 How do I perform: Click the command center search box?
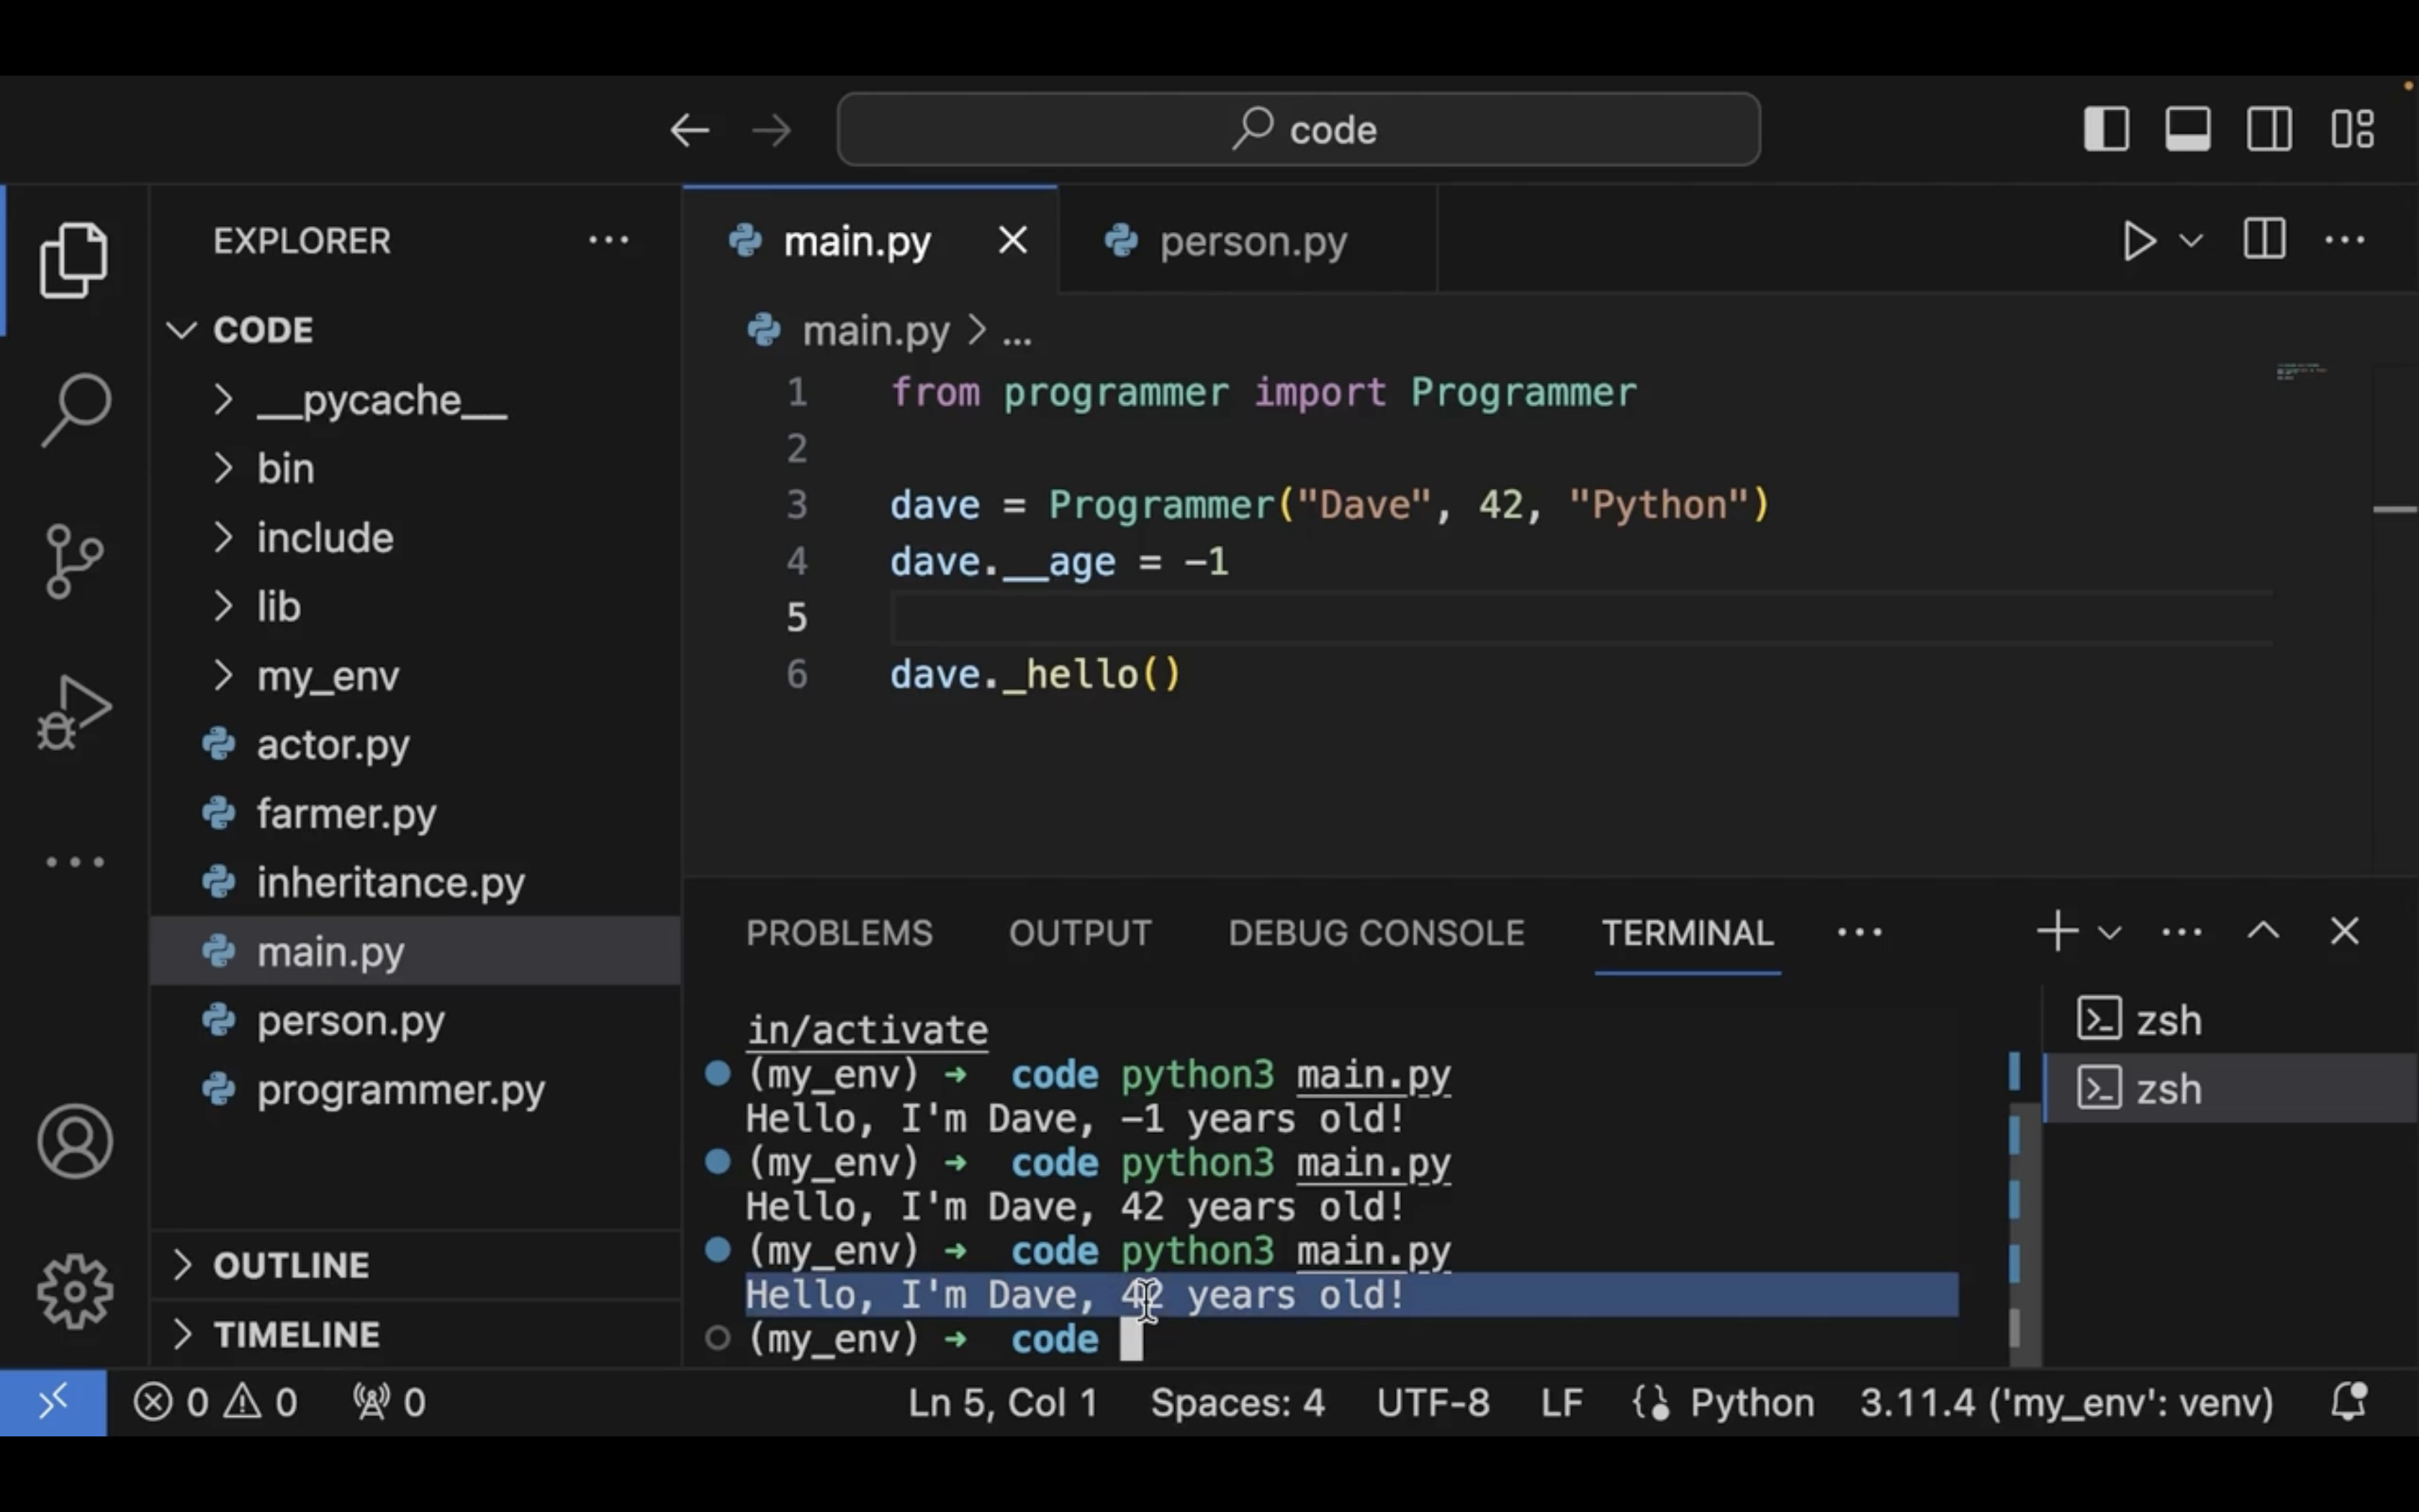(x=1299, y=129)
